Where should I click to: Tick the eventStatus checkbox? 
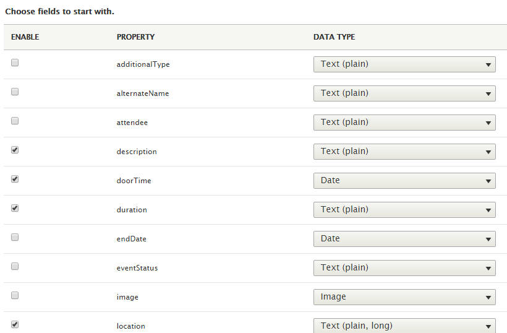[15, 266]
